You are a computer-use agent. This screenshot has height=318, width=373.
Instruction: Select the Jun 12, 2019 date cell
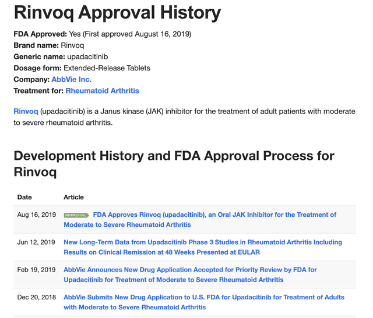36,242
